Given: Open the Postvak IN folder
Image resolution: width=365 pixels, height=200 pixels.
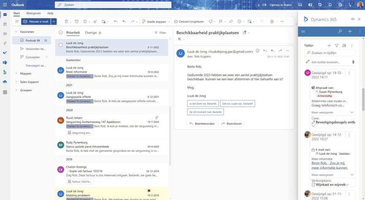Looking at the screenshot, I should point(32,40).
